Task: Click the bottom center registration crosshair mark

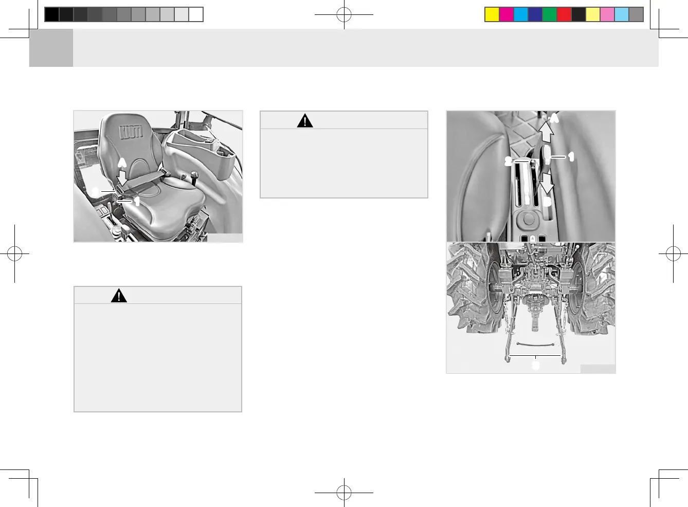Action: click(x=344, y=493)
